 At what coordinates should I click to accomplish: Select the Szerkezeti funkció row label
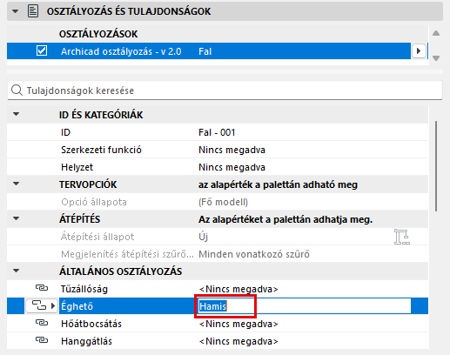coord(101,150)
